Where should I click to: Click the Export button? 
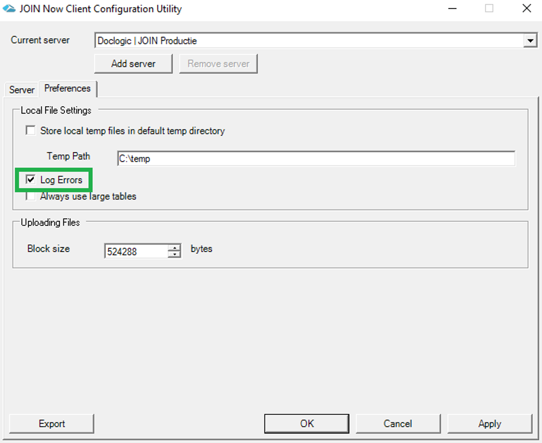pos(51,423)
